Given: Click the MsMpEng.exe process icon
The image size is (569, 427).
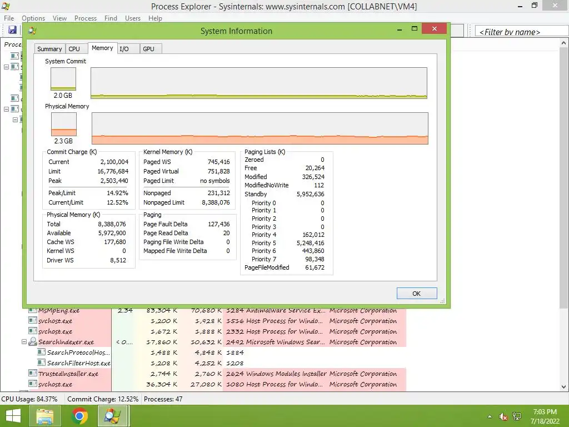Looking at the screenshot, I should tap(33, 310).
